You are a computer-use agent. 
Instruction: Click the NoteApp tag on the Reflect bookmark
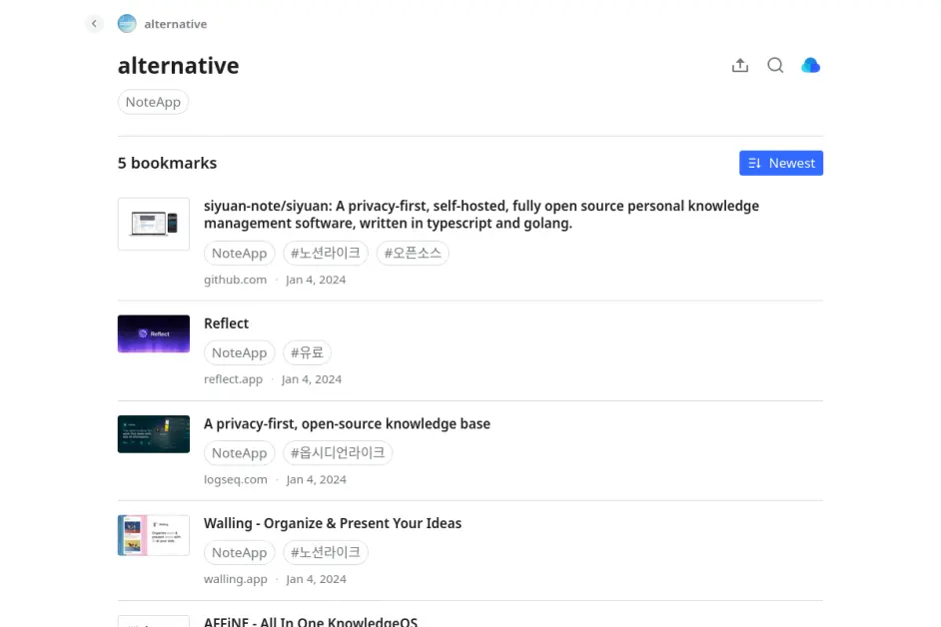click(x=240, y=352)
